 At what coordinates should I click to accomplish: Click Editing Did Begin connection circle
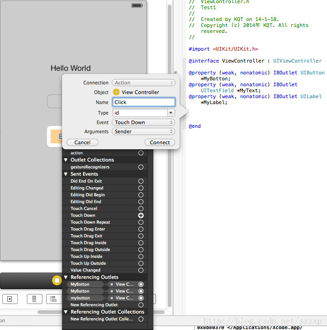click(141, 195)
